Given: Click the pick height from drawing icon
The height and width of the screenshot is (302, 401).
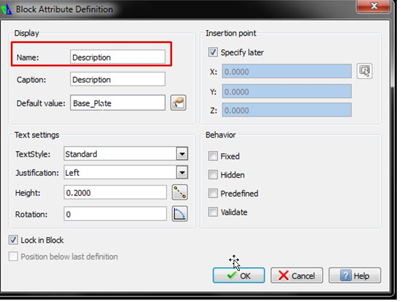Looking at the screenshot, I should coord(179,192).
